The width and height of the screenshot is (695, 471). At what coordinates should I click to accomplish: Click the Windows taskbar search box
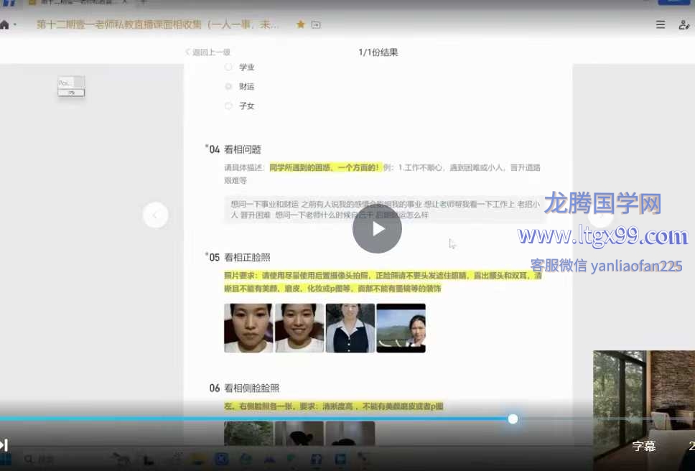(x=40, y=460)
